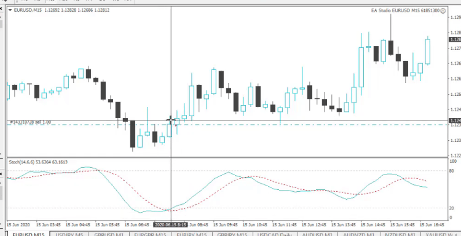Switch to the EURGBP,M15 chart tab
Viewport: 461px width, 236px height.
click(x=150, y=235)
